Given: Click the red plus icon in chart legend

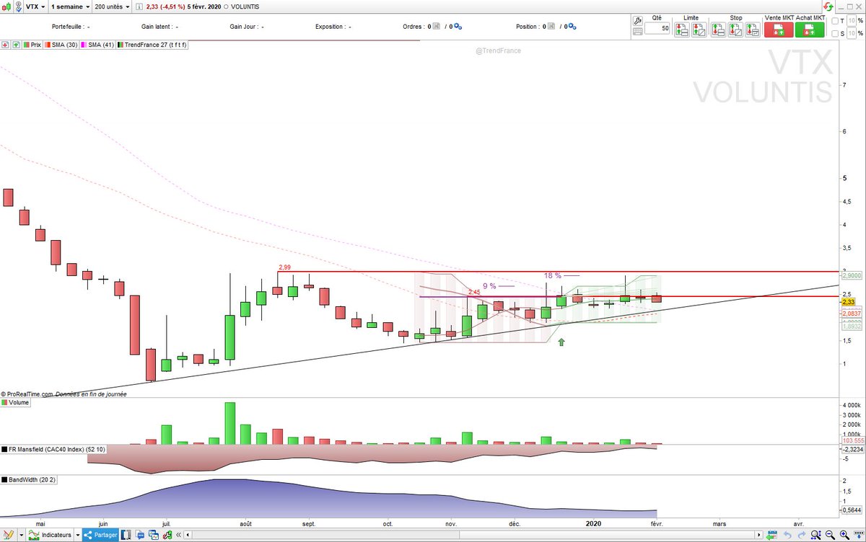Looking at the screenshot, I should [5, 45].
